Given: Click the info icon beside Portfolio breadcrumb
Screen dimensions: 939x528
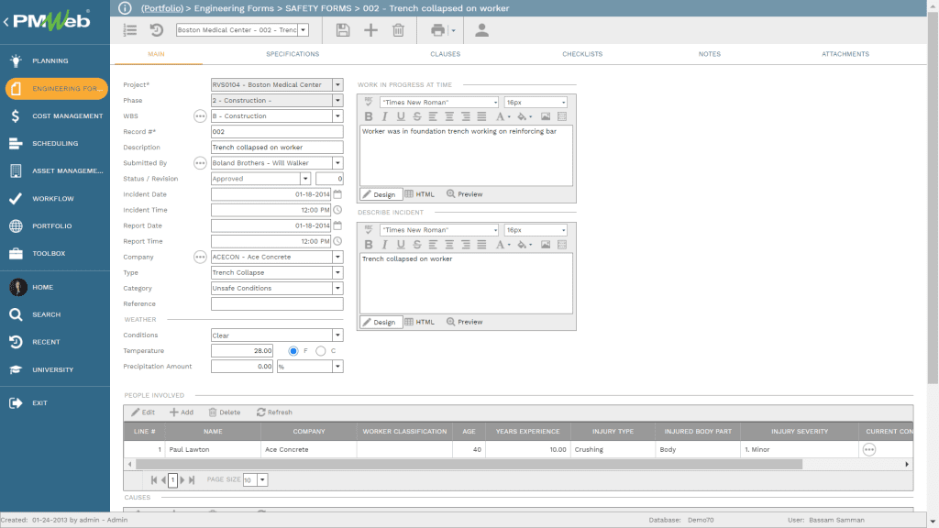Looking at the screenshot, I should pos(125,8).
